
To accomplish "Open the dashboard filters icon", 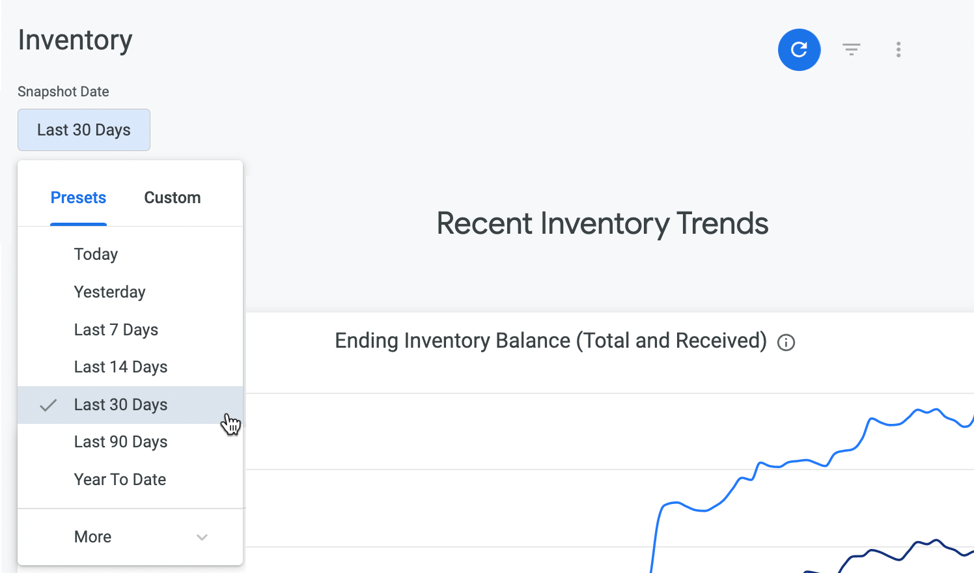I will [851, 49].
